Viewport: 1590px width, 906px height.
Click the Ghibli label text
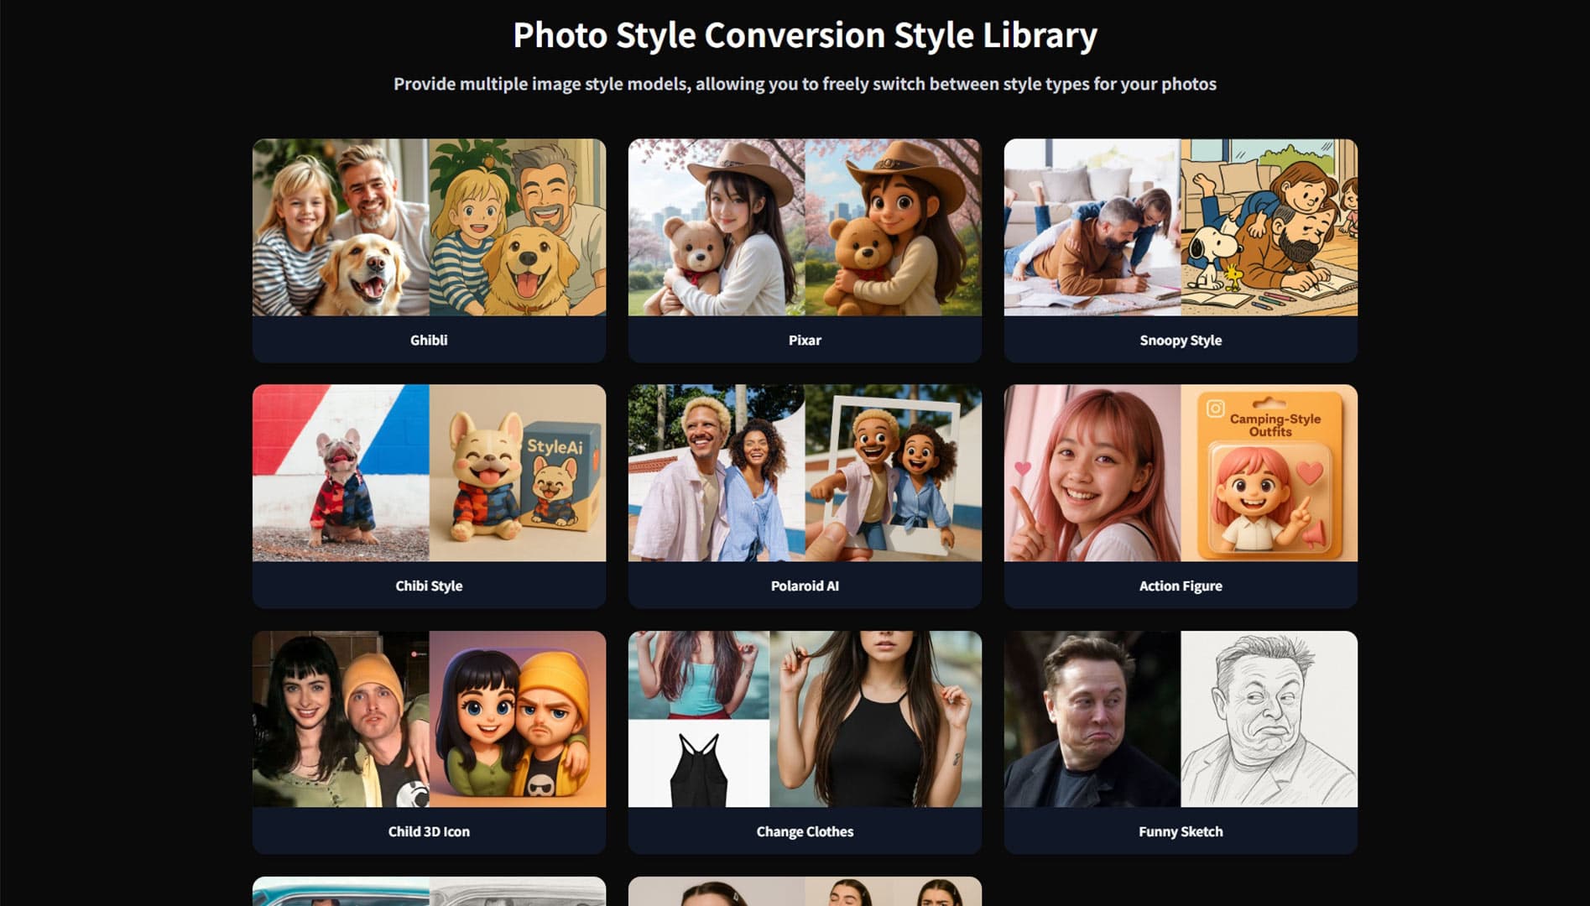429,340
